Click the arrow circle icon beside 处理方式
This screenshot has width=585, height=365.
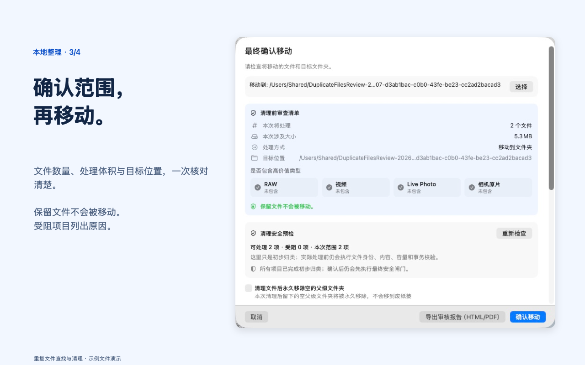(255, 147)
